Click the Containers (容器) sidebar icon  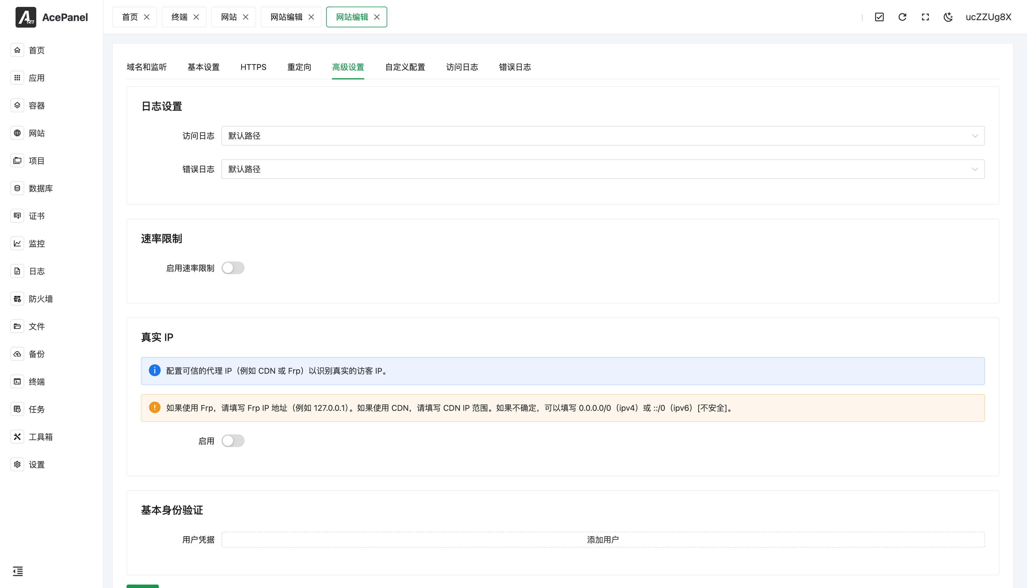[17, 105]
